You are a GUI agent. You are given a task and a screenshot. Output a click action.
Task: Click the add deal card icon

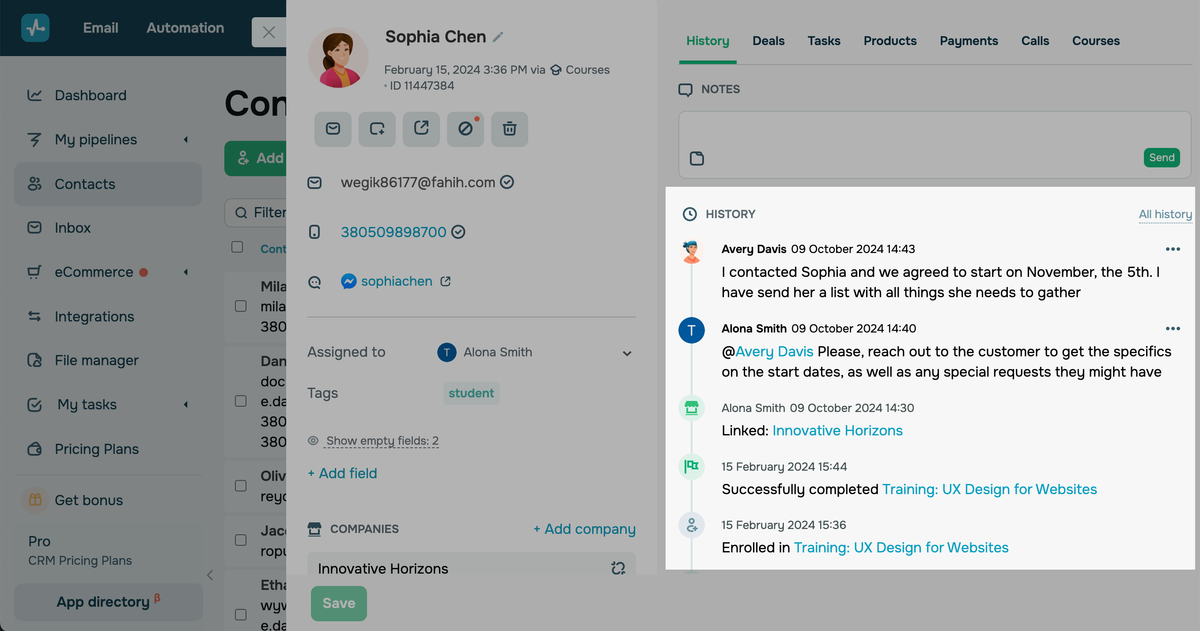[376, 129]
